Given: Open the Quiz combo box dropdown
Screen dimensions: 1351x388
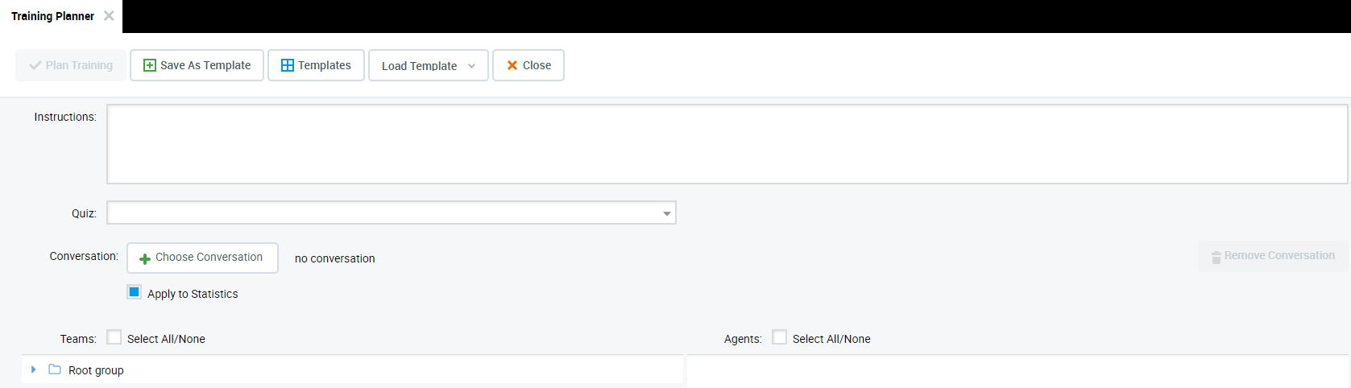Looking at the screenshot, I should point(666,213).
